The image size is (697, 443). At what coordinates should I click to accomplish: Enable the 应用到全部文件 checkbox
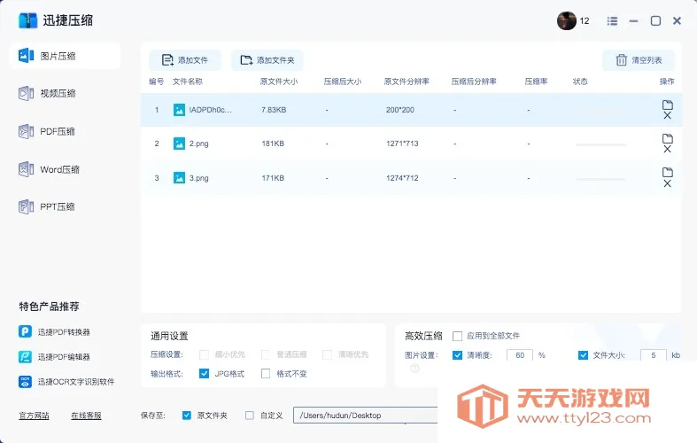click(458, 336)
